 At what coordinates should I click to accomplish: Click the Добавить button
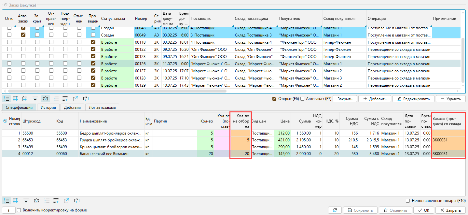tap(374, 99)
